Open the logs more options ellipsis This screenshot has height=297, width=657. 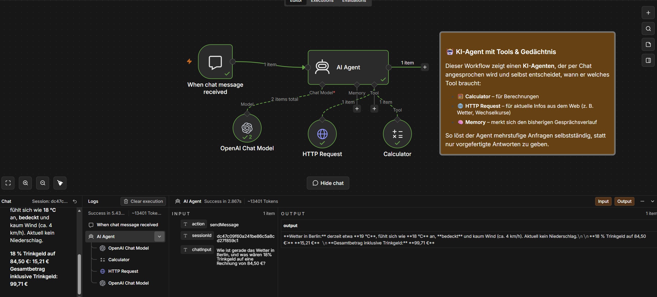tap(642, 201)
